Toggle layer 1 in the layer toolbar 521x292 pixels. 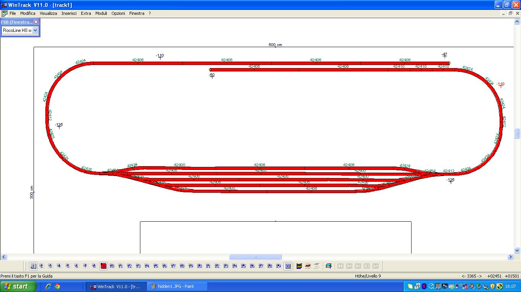33,266
